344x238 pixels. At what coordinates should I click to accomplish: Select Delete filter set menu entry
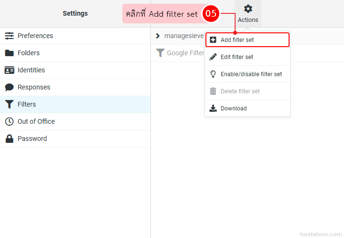coord(240,91)
